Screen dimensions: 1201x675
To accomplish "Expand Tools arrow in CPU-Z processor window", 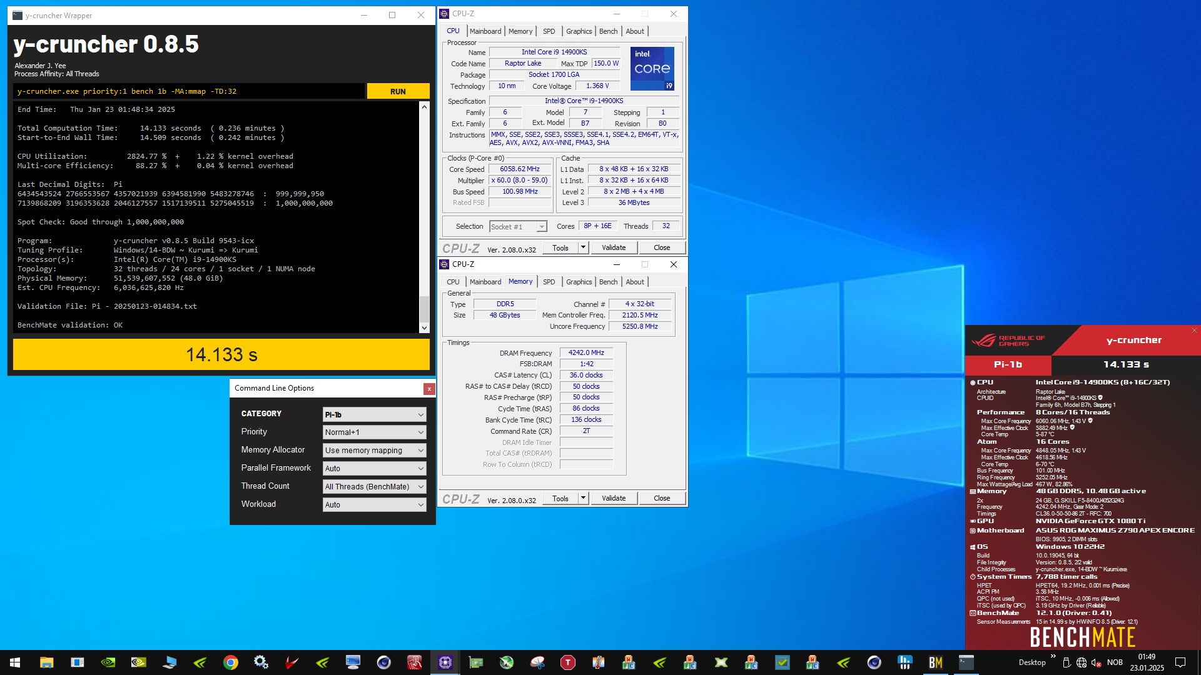I will 583,247.
